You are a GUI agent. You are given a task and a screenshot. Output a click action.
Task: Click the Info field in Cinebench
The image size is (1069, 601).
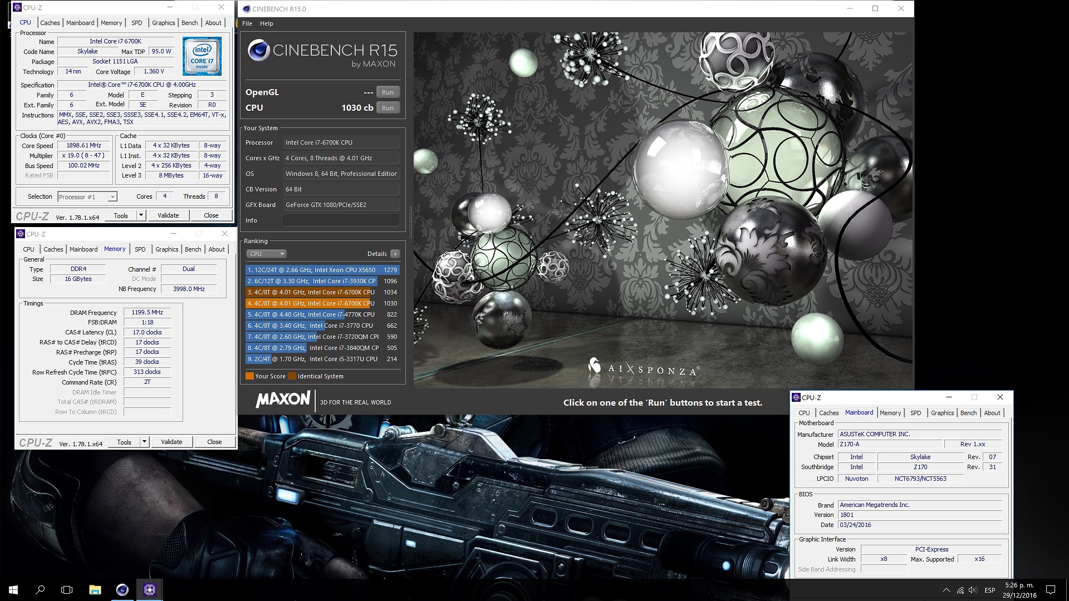341,220
